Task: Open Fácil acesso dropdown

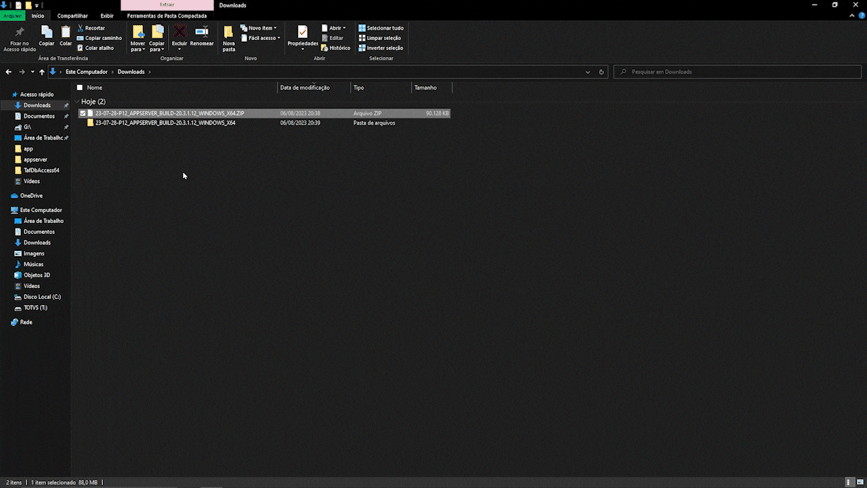Action: 260,38
